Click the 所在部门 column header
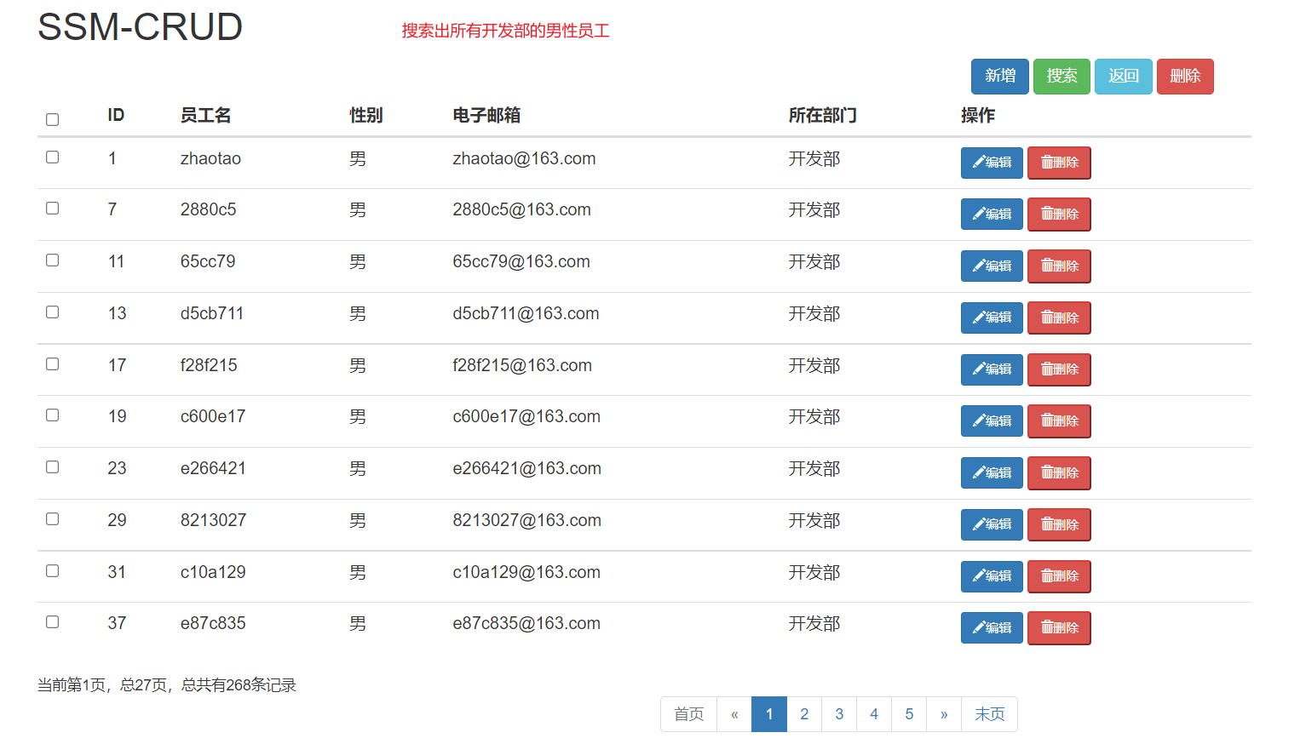Screen dimensions: 1306x744 coord(822,115)
